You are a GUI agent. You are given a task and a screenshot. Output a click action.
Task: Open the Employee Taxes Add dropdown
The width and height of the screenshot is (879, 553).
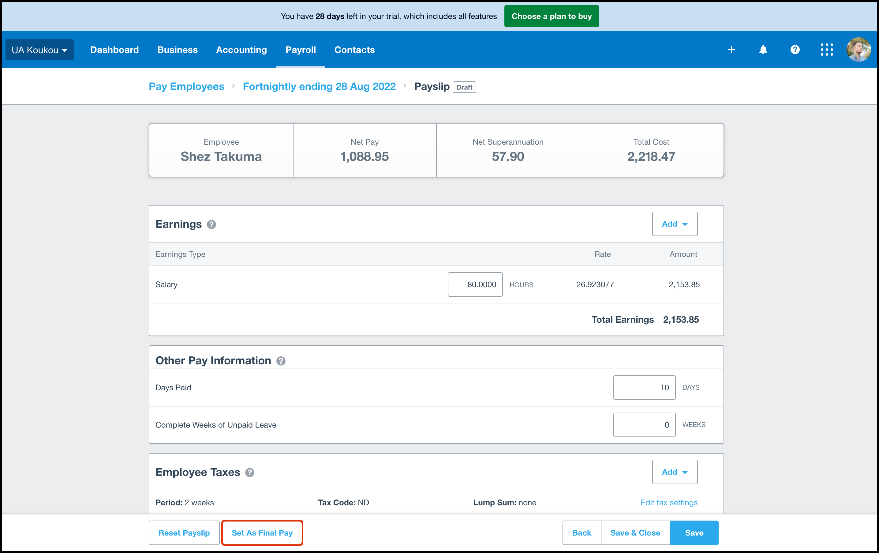tap(674, 472)
